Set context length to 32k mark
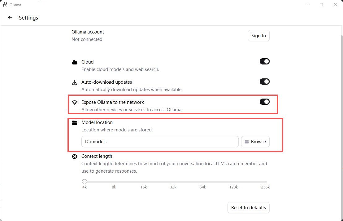The height and width of the screenshot is (221, 343). [173, 182]
